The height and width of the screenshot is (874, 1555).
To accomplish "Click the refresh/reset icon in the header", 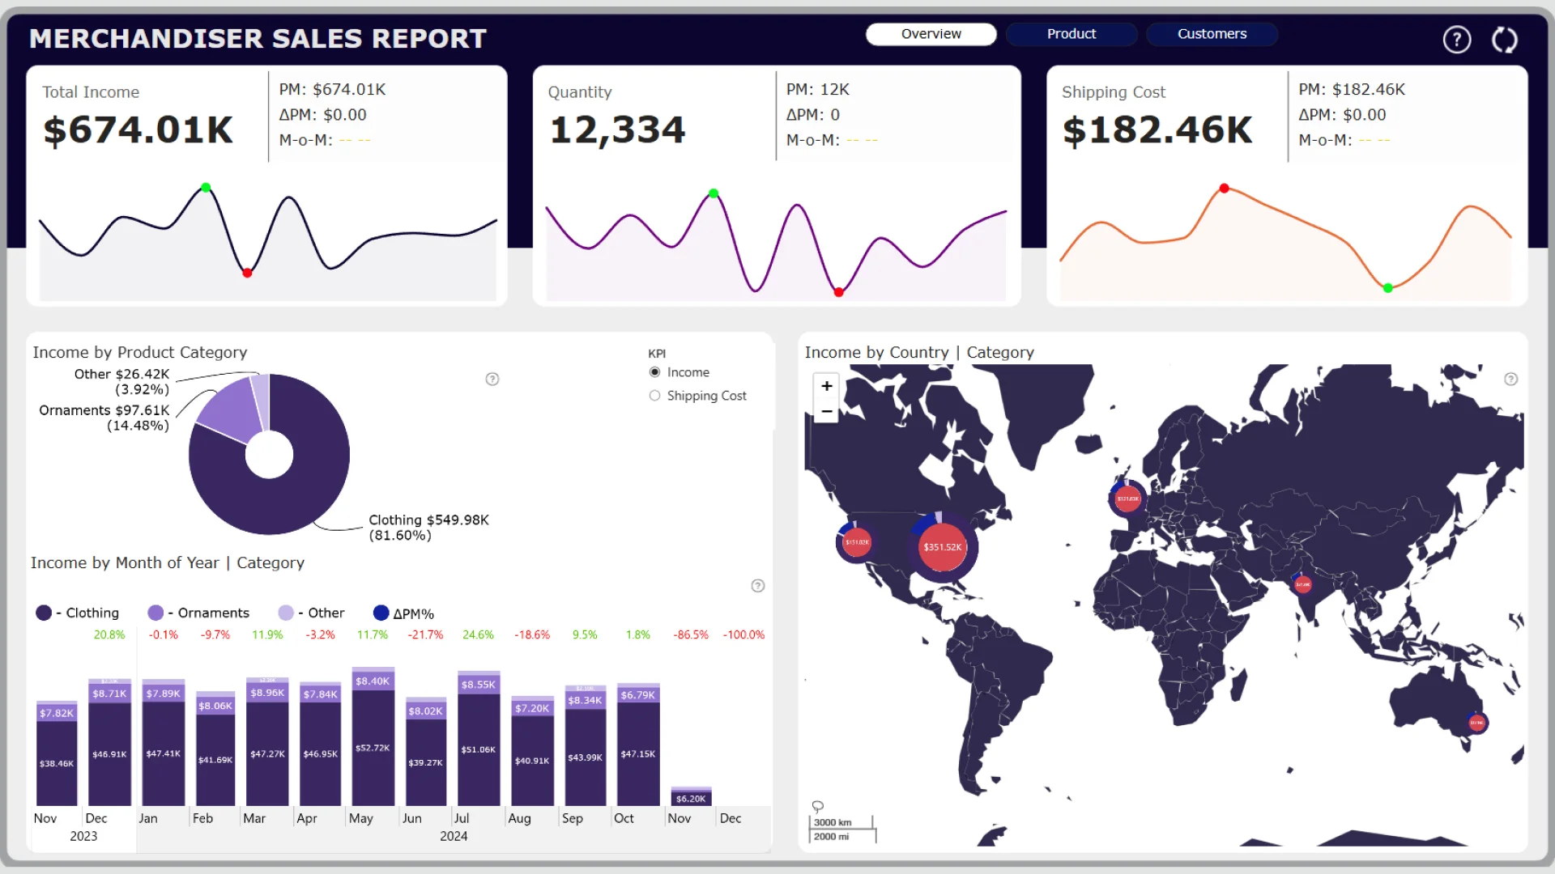I will pos(1505,39).
